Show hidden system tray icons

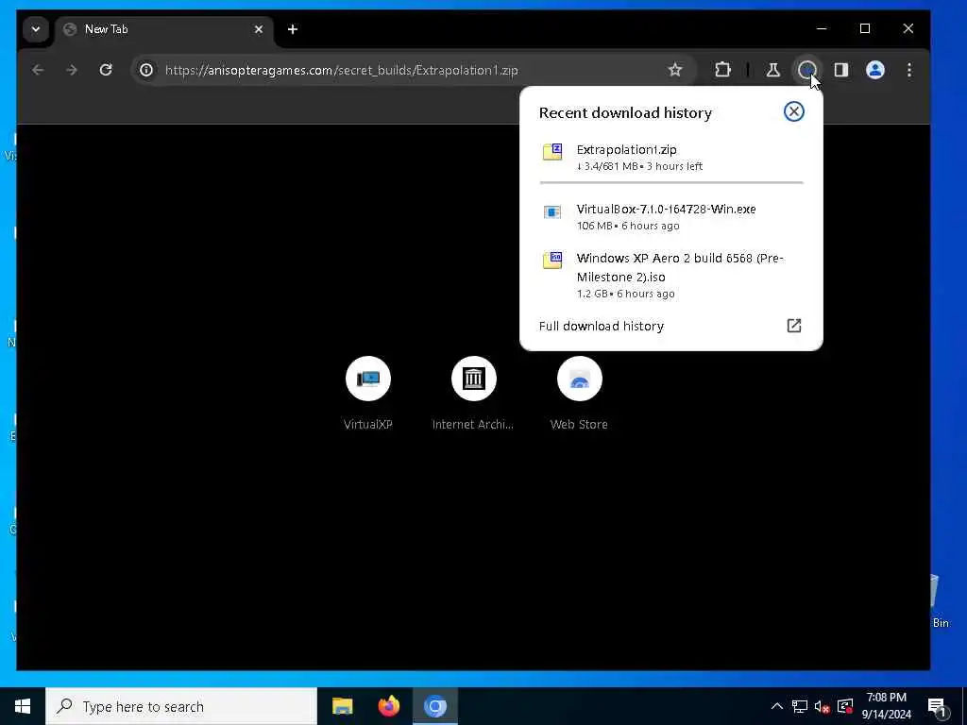tap(777, 706)
